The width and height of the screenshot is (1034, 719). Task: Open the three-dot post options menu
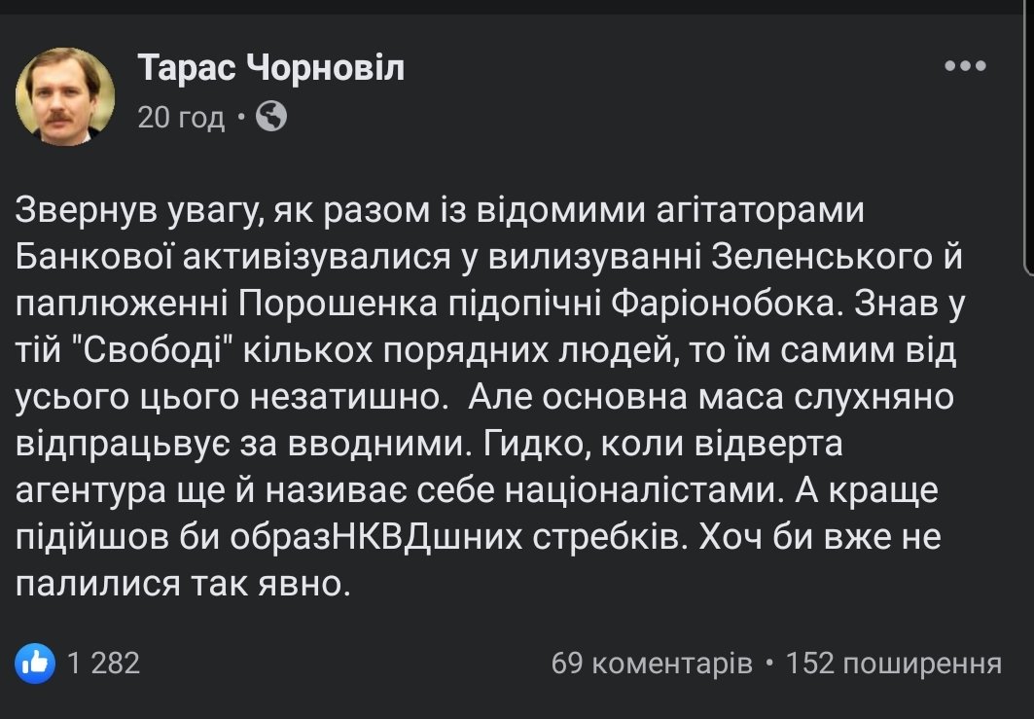coord(965,67)
